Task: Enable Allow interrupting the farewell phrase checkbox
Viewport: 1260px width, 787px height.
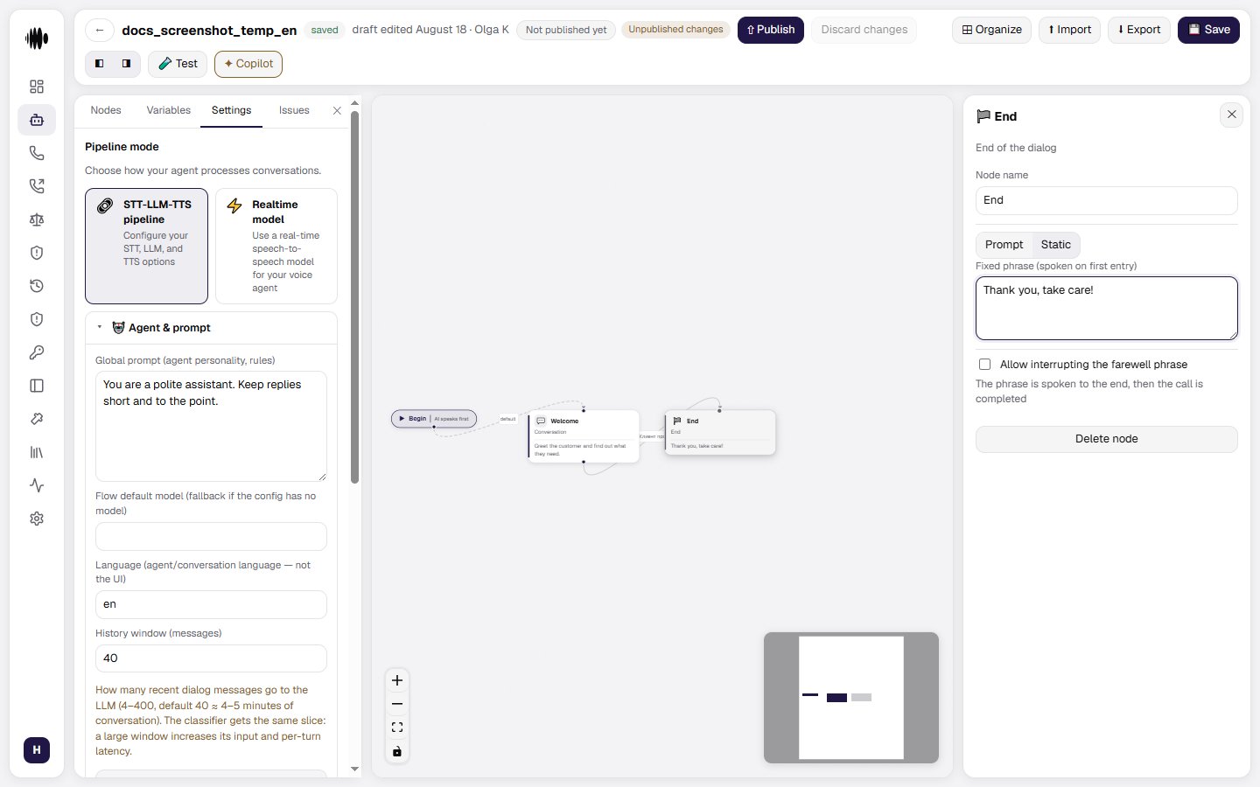Action: (984, 365)
